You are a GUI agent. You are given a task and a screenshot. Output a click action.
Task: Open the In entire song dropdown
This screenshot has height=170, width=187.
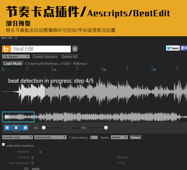click(x=17, y=137)
